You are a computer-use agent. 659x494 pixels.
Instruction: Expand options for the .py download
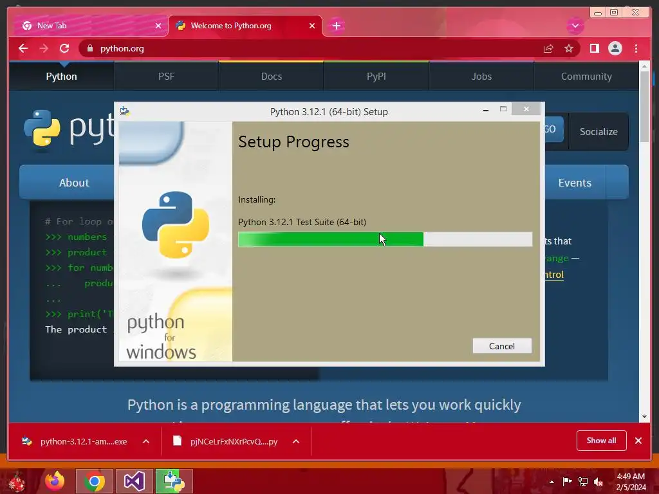296,441
